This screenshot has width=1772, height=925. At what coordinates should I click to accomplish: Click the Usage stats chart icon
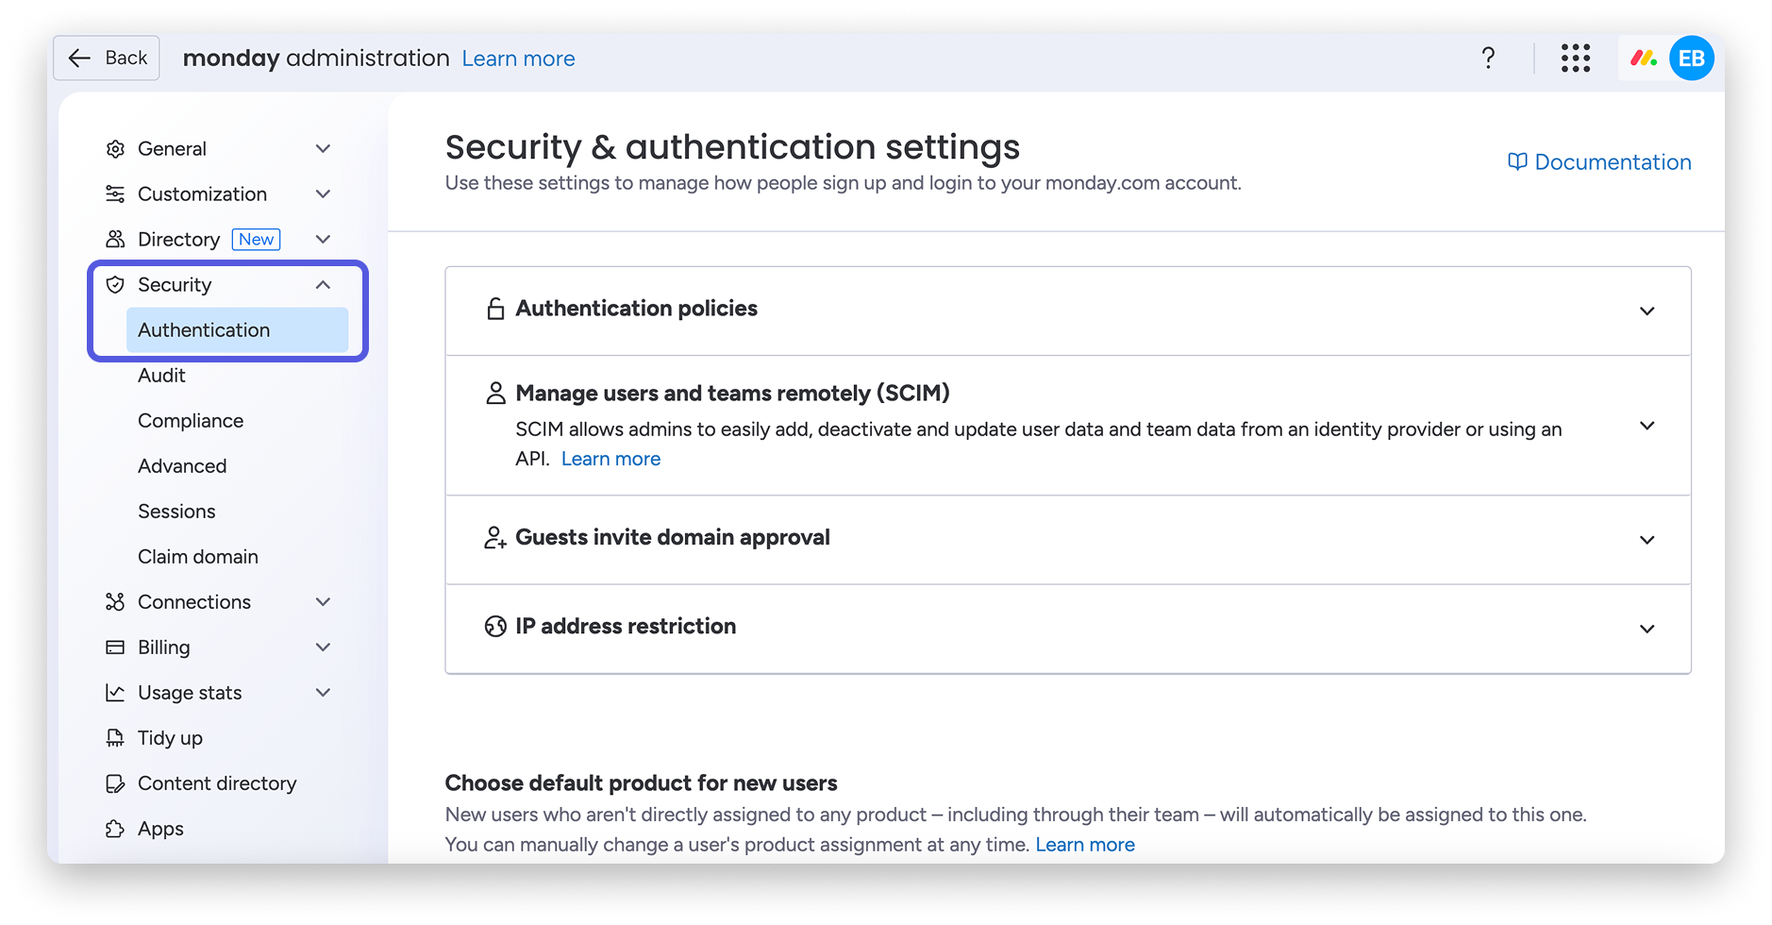click(x=115, y=693)
